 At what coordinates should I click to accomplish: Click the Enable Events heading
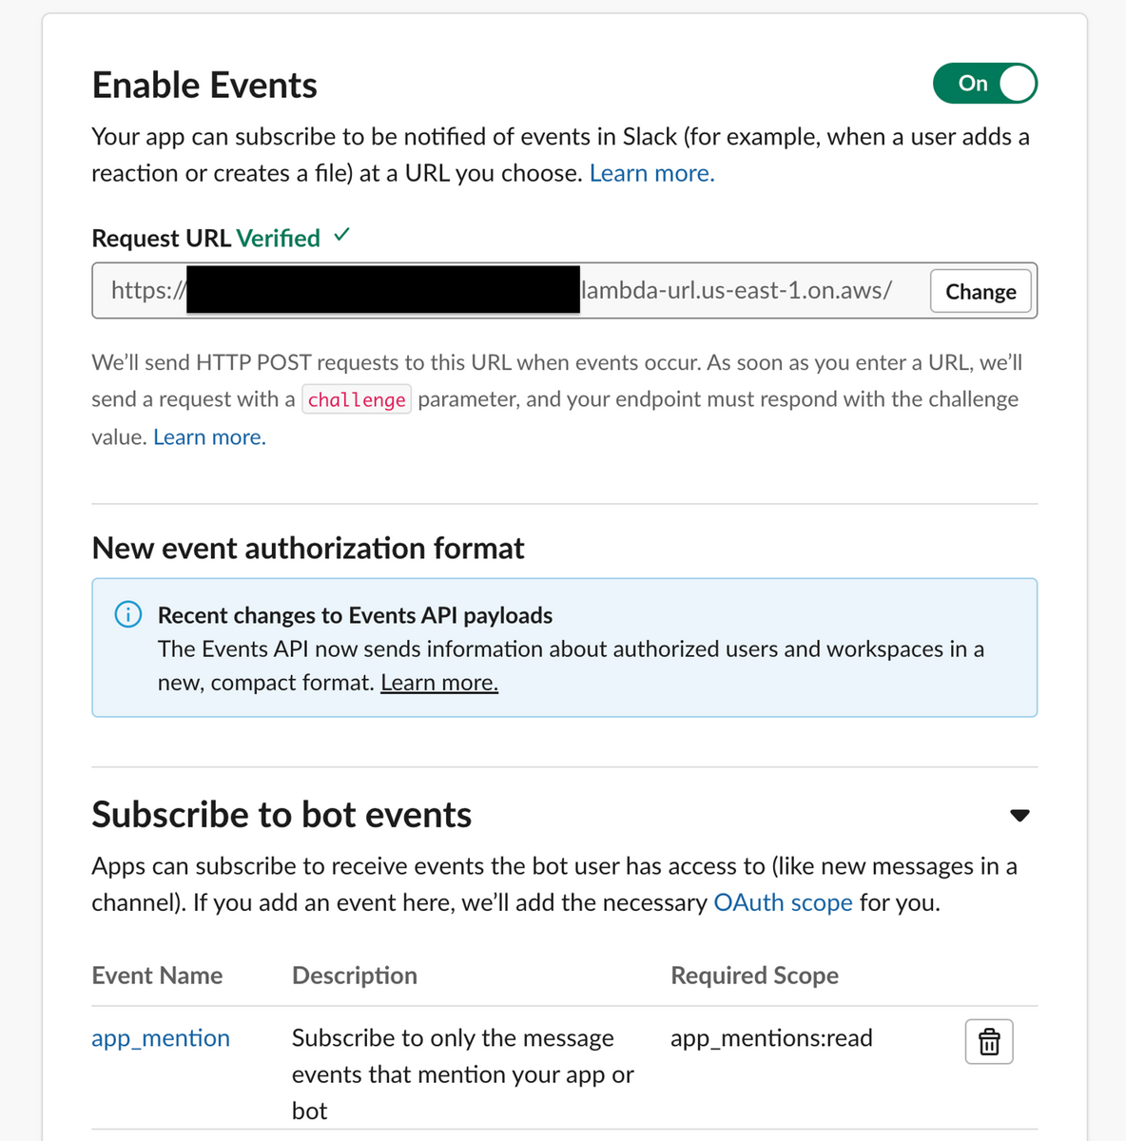204,86
